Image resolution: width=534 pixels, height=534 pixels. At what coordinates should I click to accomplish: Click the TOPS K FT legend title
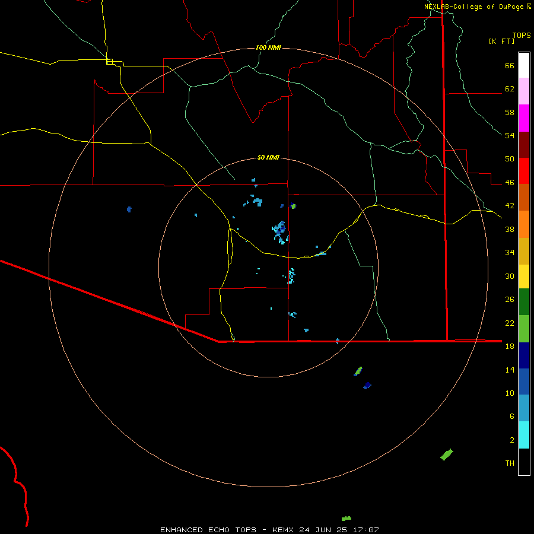pyautogui.click(x=510, y=38)
